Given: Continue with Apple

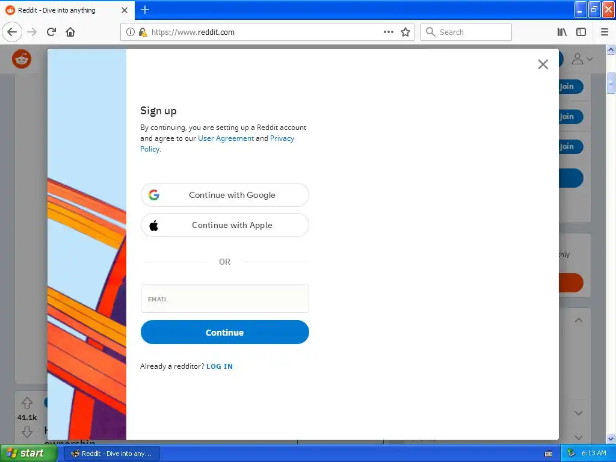Looking at the screenshot, I should pos(225,225).
